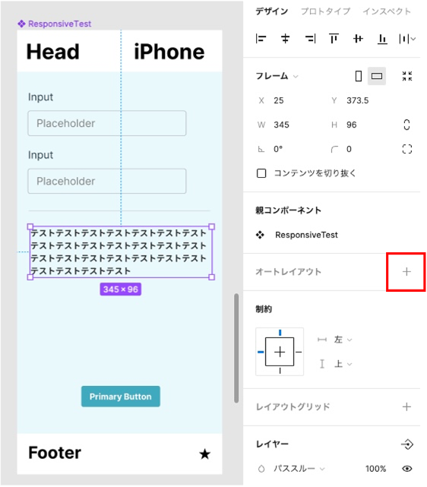Add a layout grid
This screenshot has height=487, width=427.
[x=406, y=406]
